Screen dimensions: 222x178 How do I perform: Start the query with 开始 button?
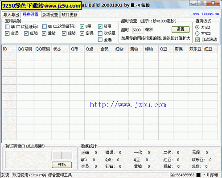pyautogui.click(x=62, y=165)
